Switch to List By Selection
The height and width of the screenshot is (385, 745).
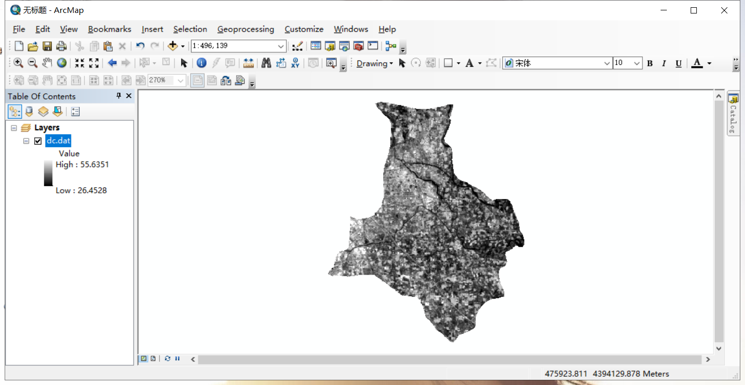pos(57,111)
